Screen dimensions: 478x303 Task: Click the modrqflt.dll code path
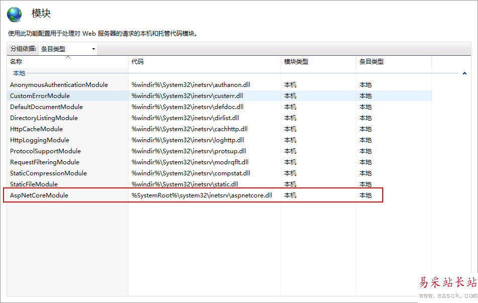click(x=190, y=162)
